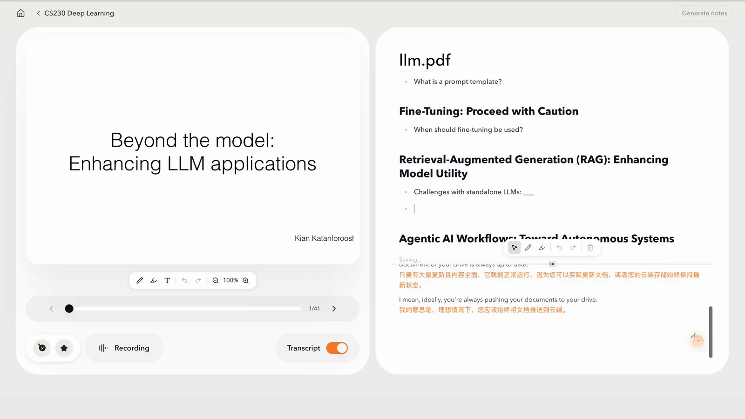Click 'Challenges with standalone LLMs' bullet
Viewport: 745px width, 419px height.
(474, 192)
